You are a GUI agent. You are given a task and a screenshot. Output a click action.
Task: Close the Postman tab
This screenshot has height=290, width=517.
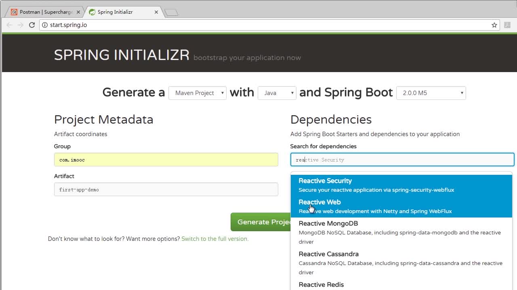78,12
